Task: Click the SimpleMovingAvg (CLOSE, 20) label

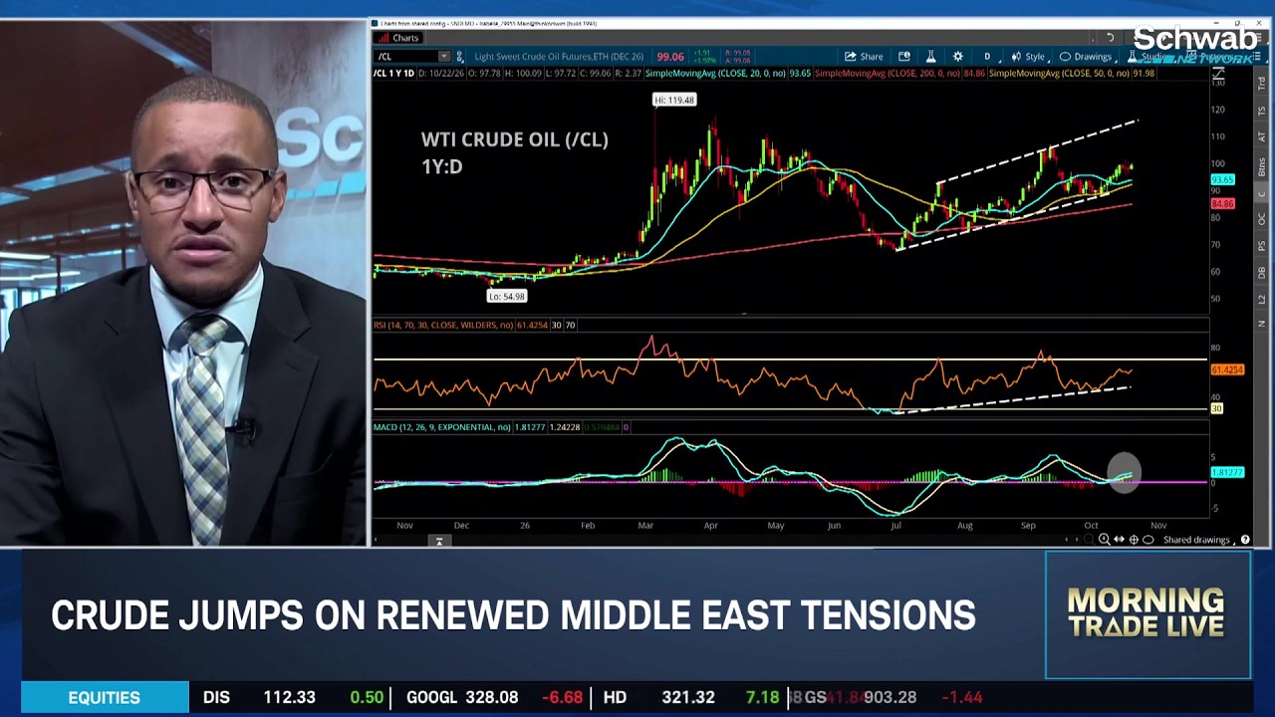Action: 715,74
